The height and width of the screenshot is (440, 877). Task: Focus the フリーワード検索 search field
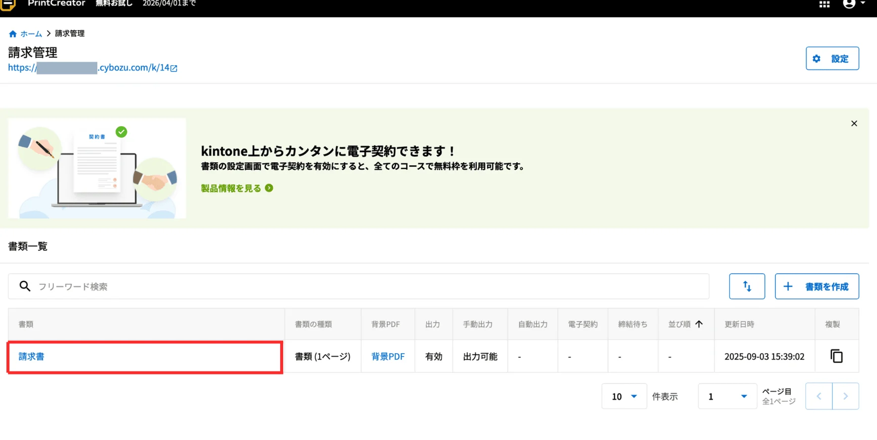(x=358, y=287)
